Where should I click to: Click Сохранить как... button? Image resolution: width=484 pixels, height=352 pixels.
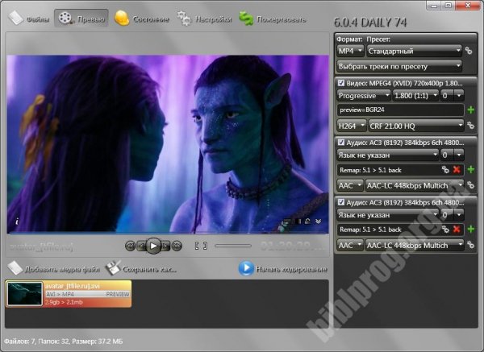click(x=140, y=269)
